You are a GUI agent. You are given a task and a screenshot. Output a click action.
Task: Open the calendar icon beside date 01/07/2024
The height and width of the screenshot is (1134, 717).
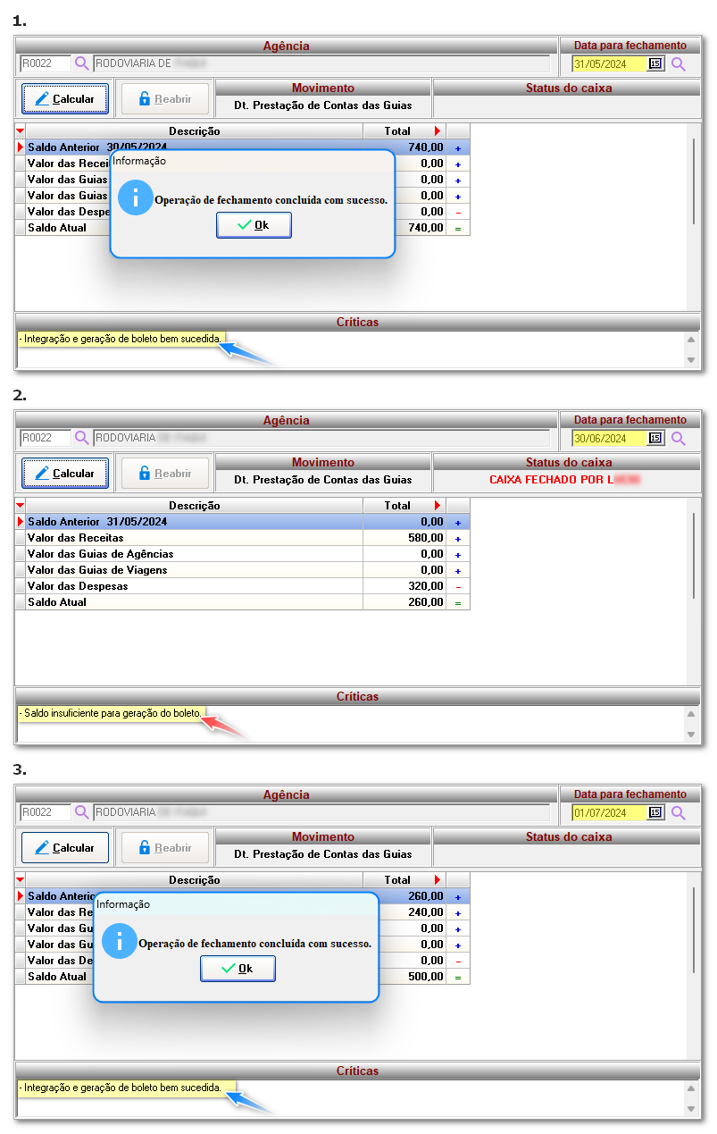tap(655, 812)
